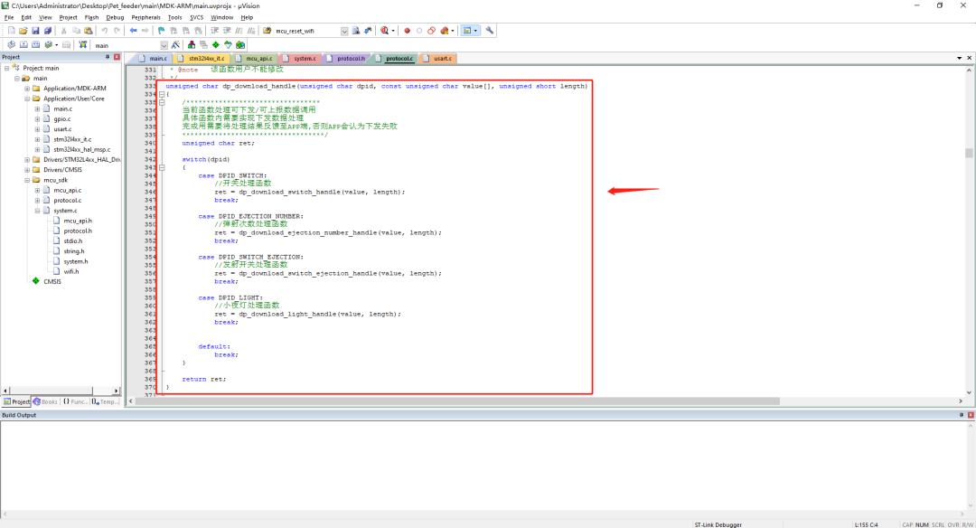Navigate forwards with the right arrow icon
976x528 pixels.
point(145,31)
